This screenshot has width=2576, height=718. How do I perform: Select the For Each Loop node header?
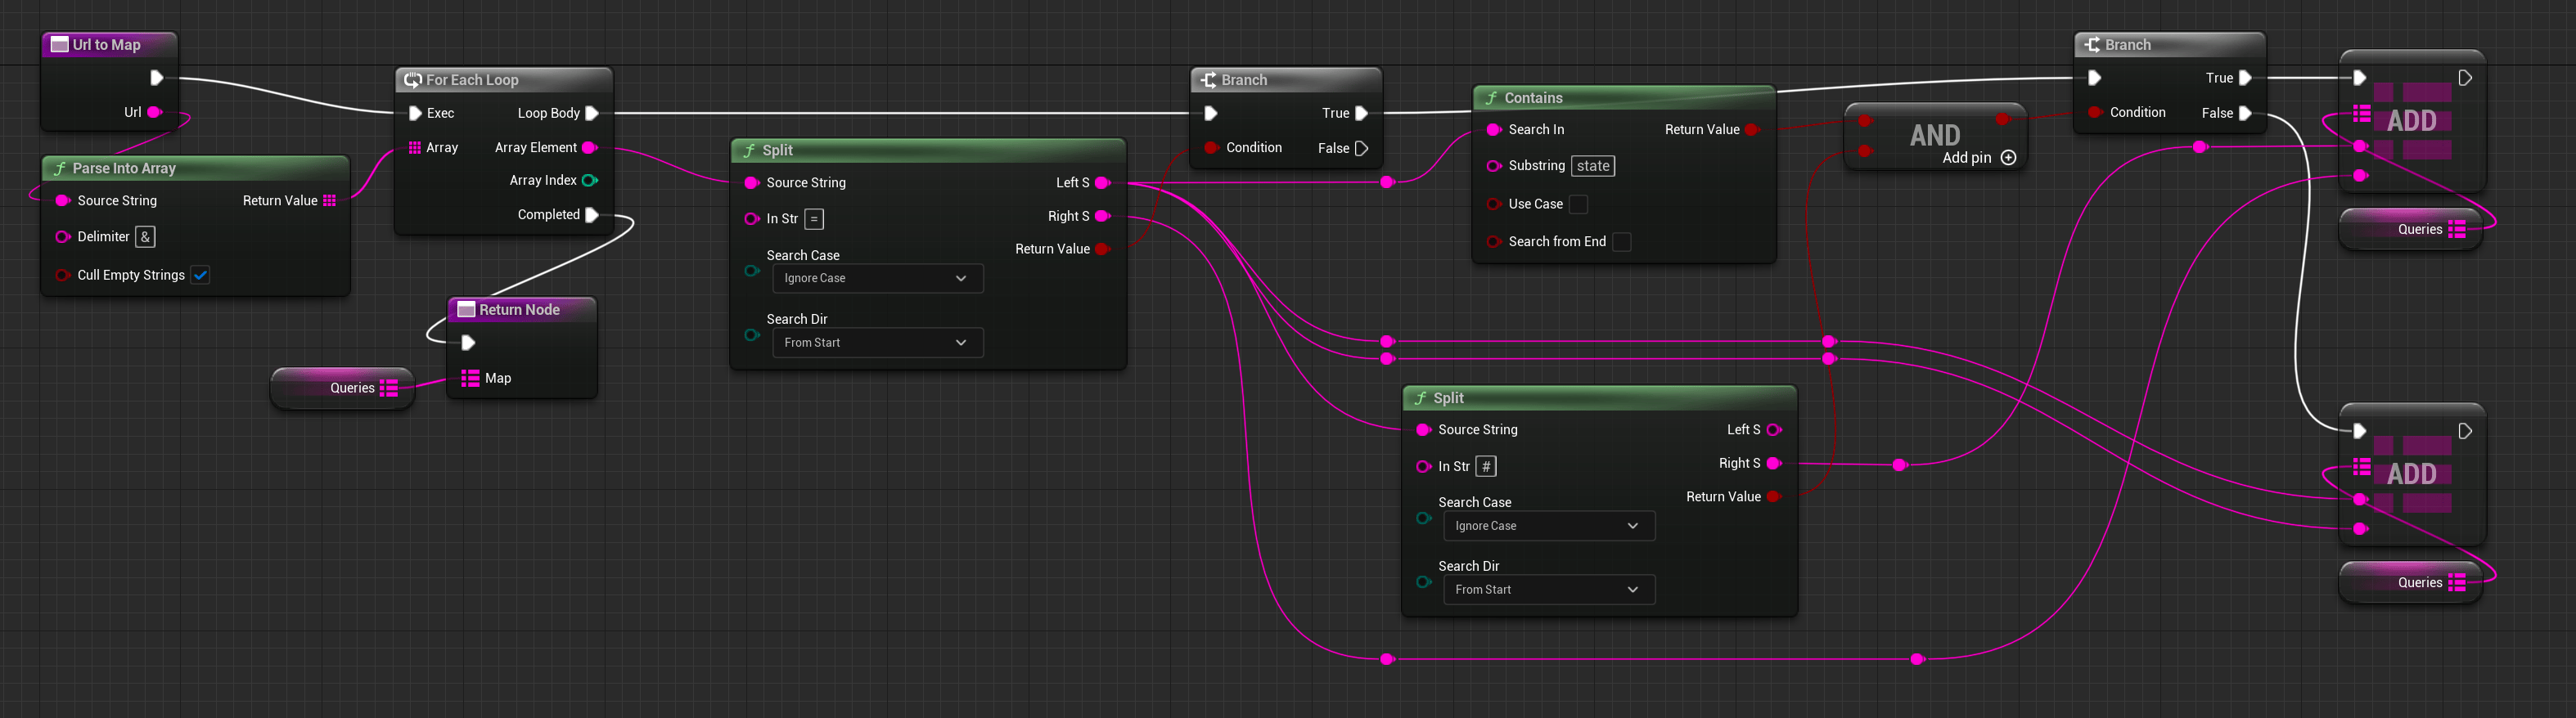[504, 80]
